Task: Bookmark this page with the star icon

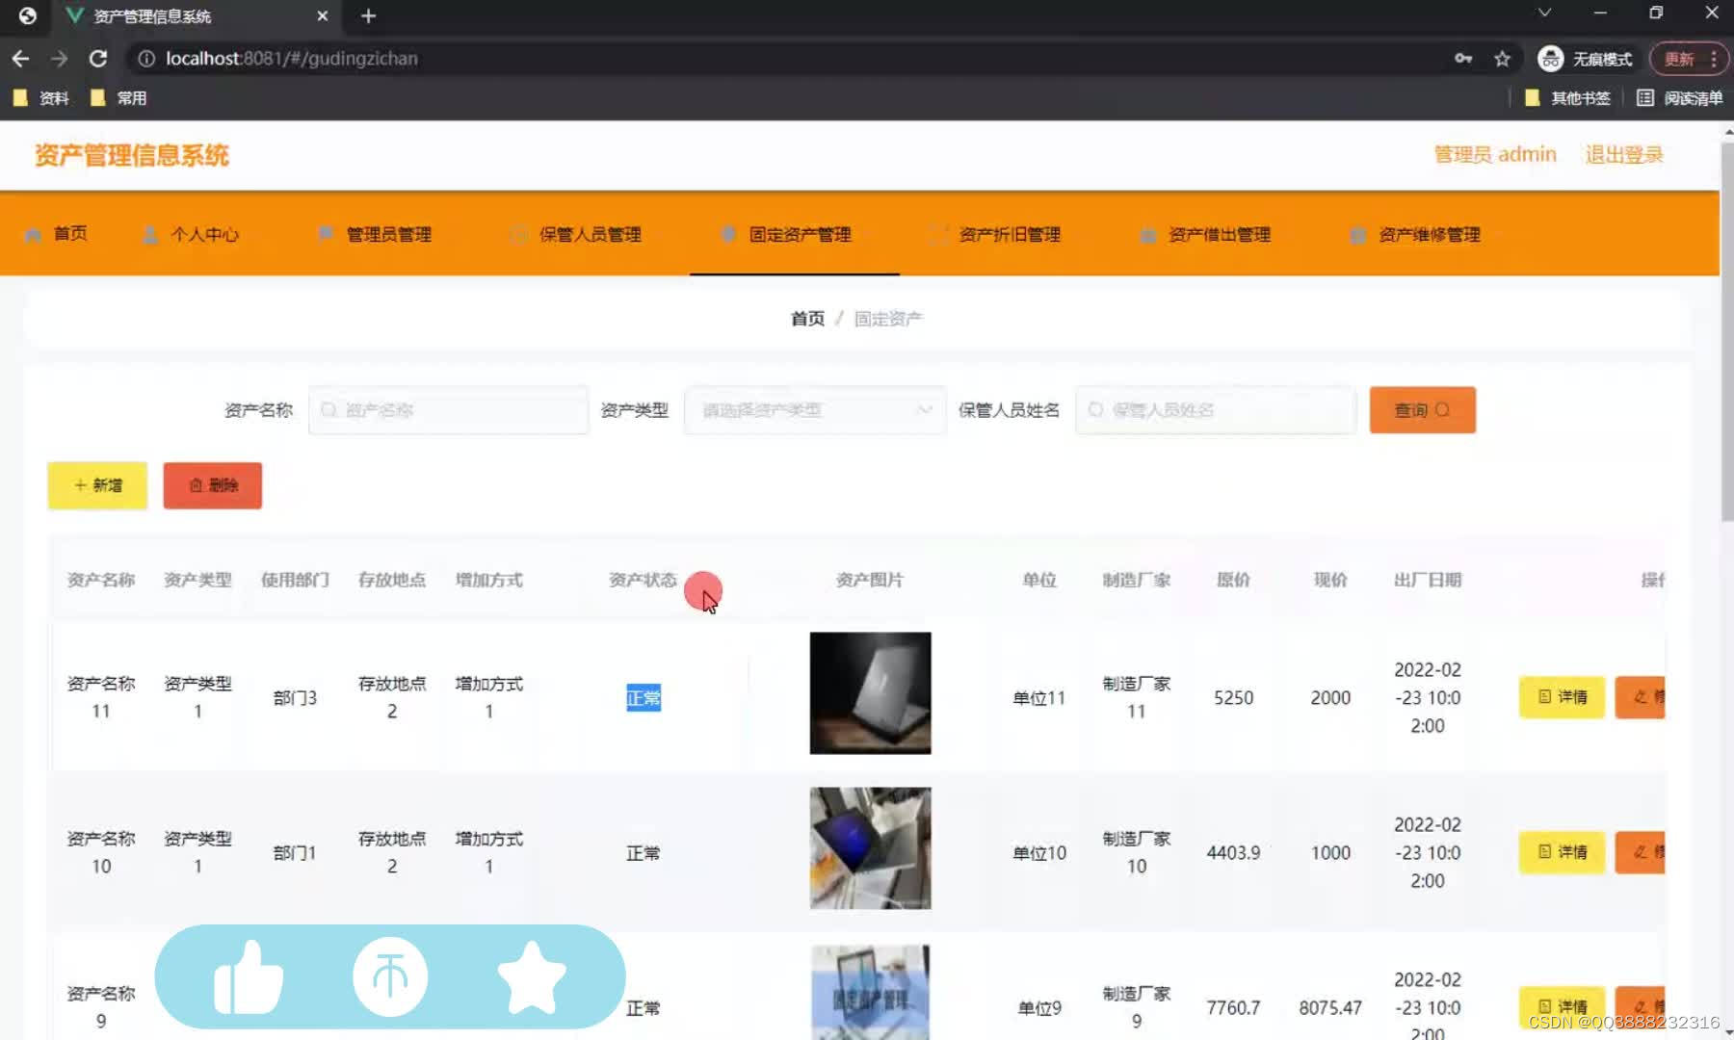Action: [x=1502, y=59]
